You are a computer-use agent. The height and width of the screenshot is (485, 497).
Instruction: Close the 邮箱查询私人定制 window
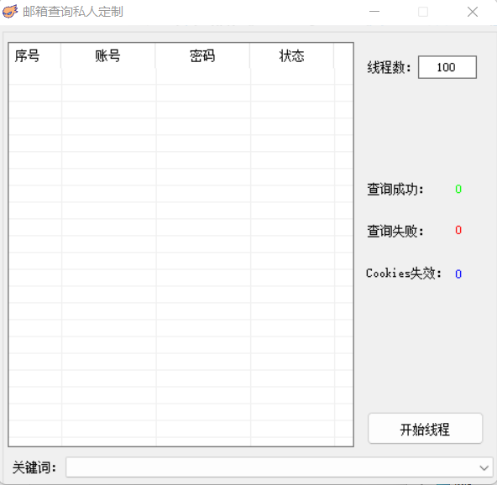pos(473,12)
